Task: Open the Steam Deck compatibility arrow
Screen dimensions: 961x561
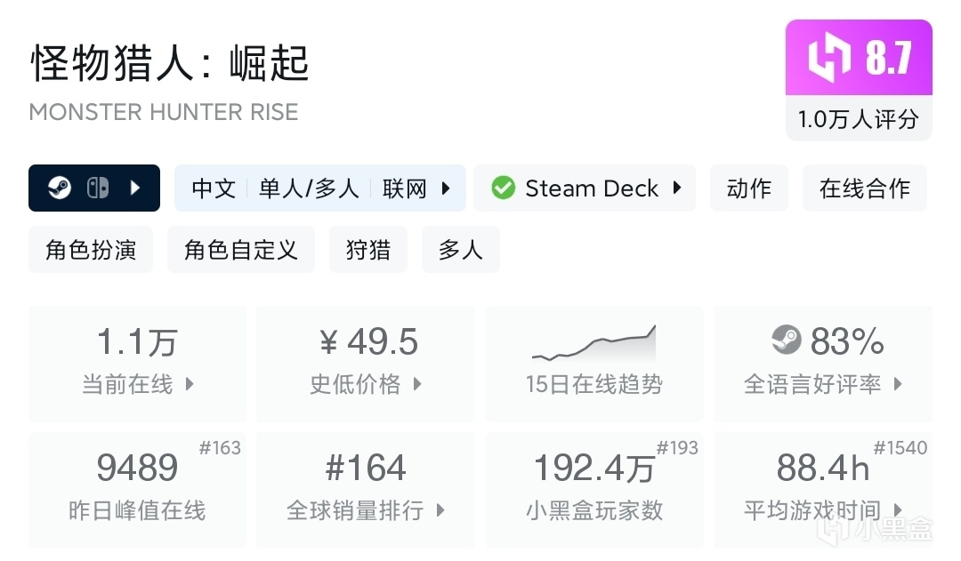Action: tap(677, 188)
